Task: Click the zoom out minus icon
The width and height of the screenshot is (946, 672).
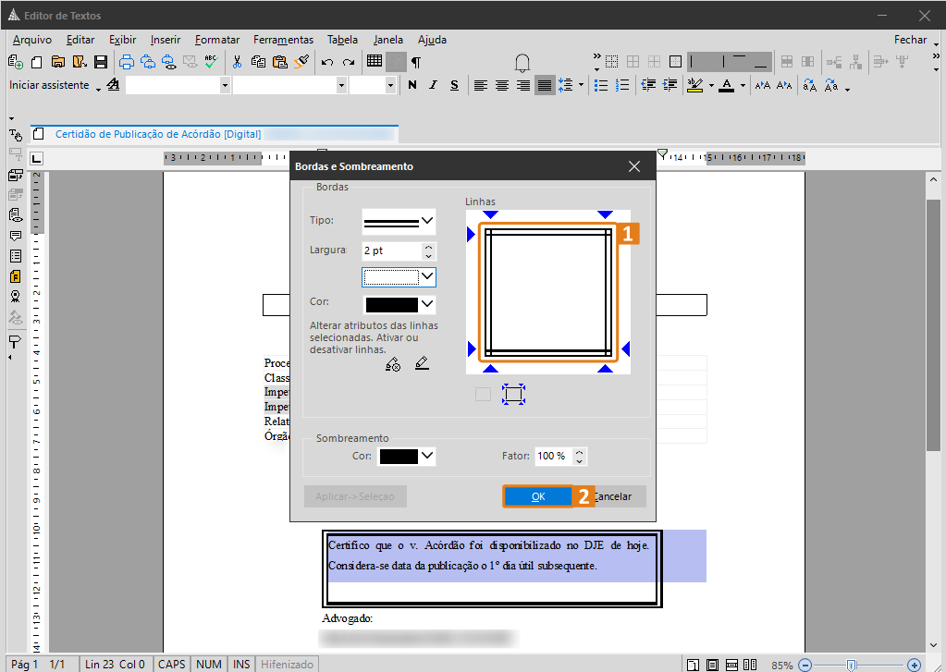Action: pos(805,665)
